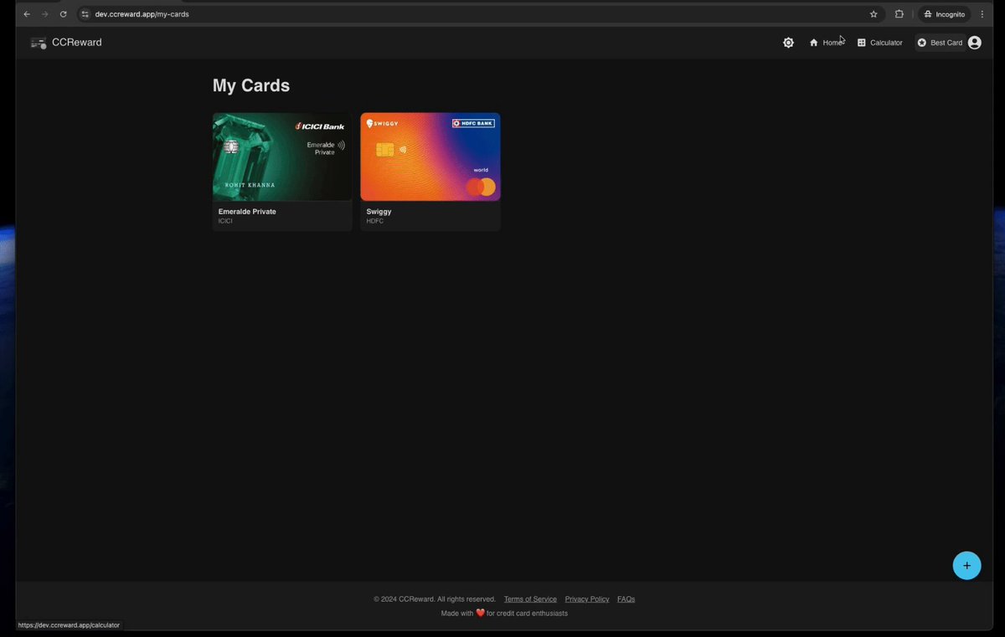Open the Calculator nav item
The height and width of the screenshot is (637, 1005).
tap(879, 43)
